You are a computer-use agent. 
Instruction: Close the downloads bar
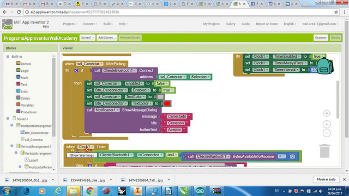[344, 179]
